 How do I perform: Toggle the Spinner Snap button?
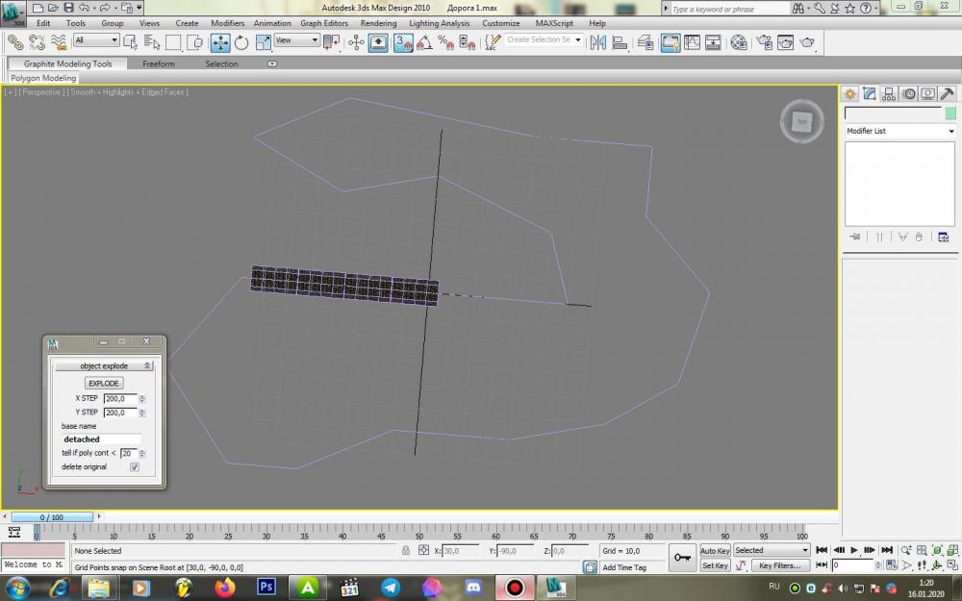(x=468, y=42)
